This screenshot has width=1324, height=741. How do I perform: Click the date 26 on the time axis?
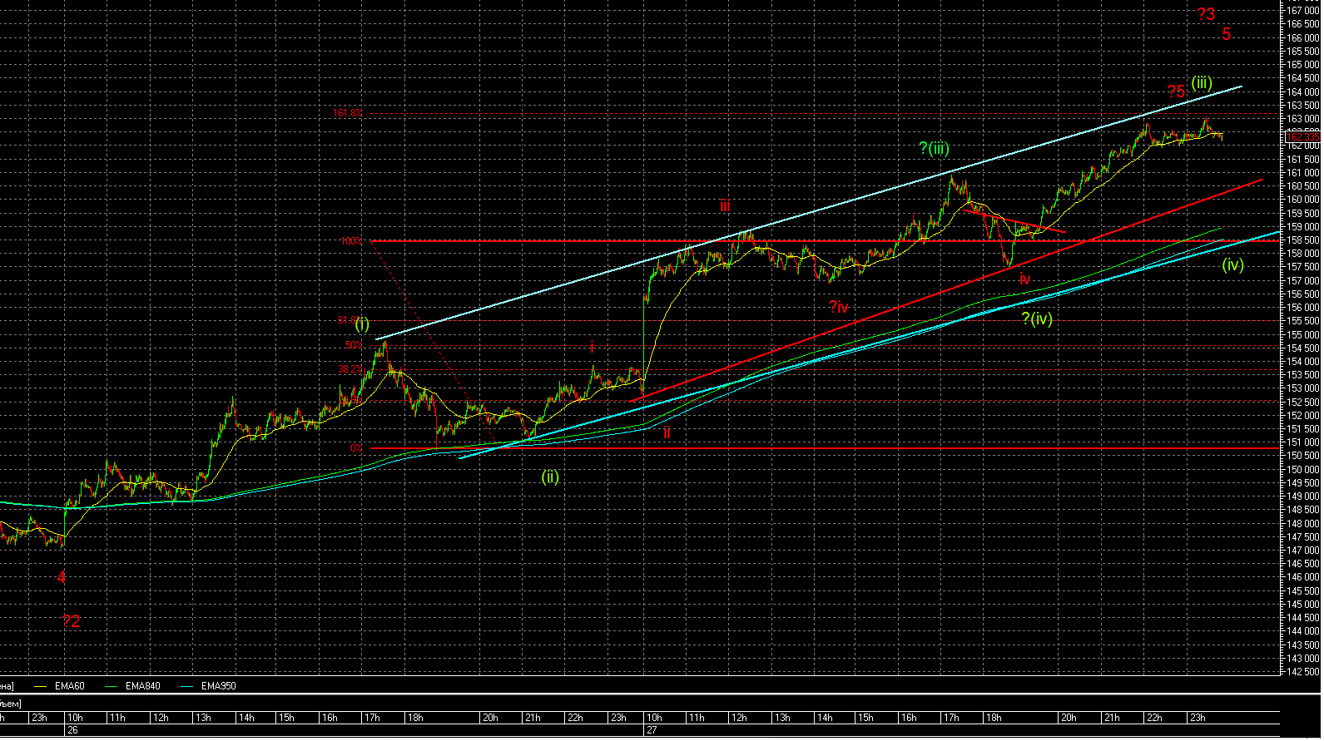[x=72, y=730]
